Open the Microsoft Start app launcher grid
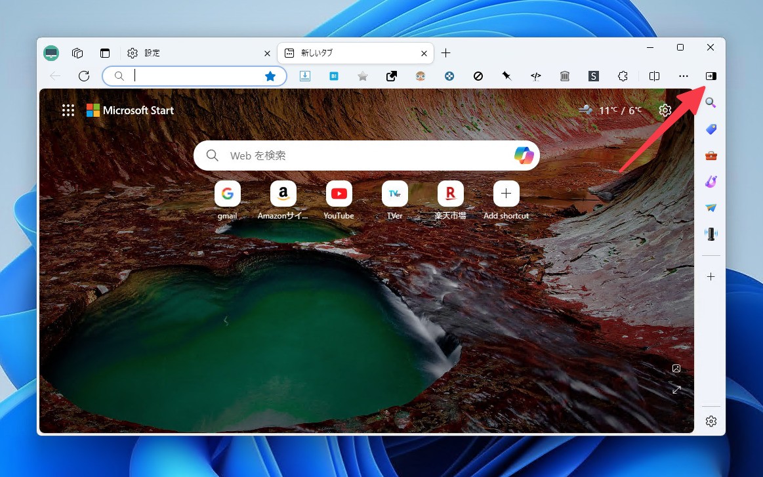Screen dimensions: 763x477 [68, 110]
